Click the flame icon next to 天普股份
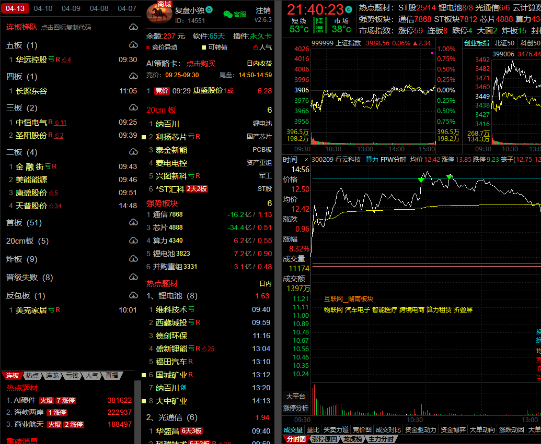 [51, 206]
